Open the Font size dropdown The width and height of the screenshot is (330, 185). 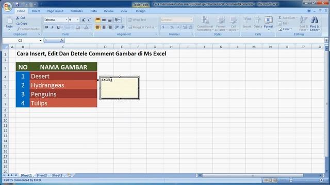coord(78,20)
